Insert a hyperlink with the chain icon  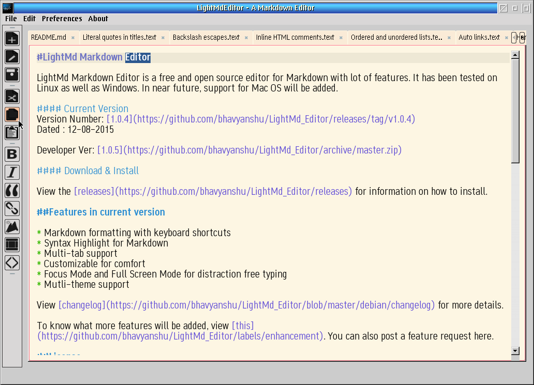tap(11, 208)
